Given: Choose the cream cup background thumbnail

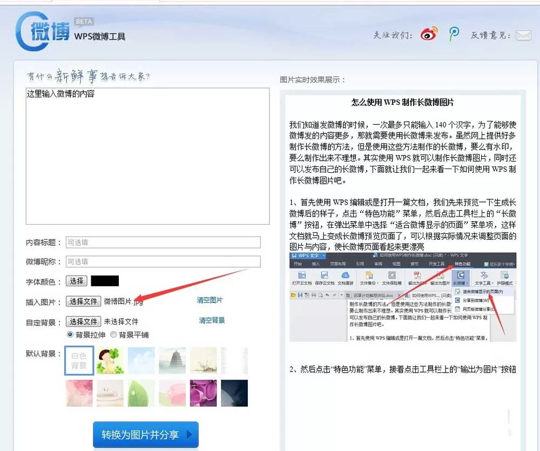Looking at the screenshot, I should click(x=110, y=393).
